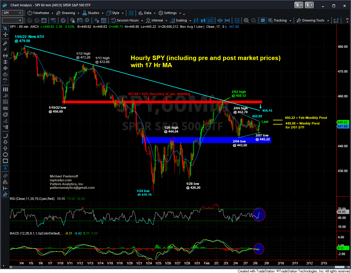The height and width of the screenshot is (273, 351).
Task: Select the three vertical bars drawing tool
Action: pyautogui.click(x=5, y=89)
